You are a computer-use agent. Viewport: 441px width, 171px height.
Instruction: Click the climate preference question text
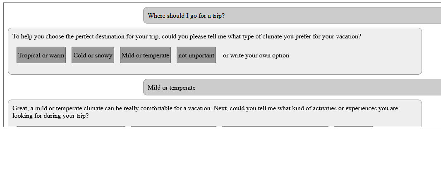click(187, 36)
